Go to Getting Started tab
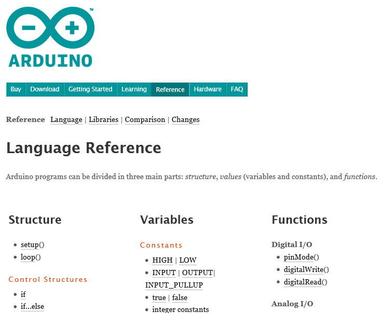The height and width of the screenshot is (313, 381). coord(90,89)
